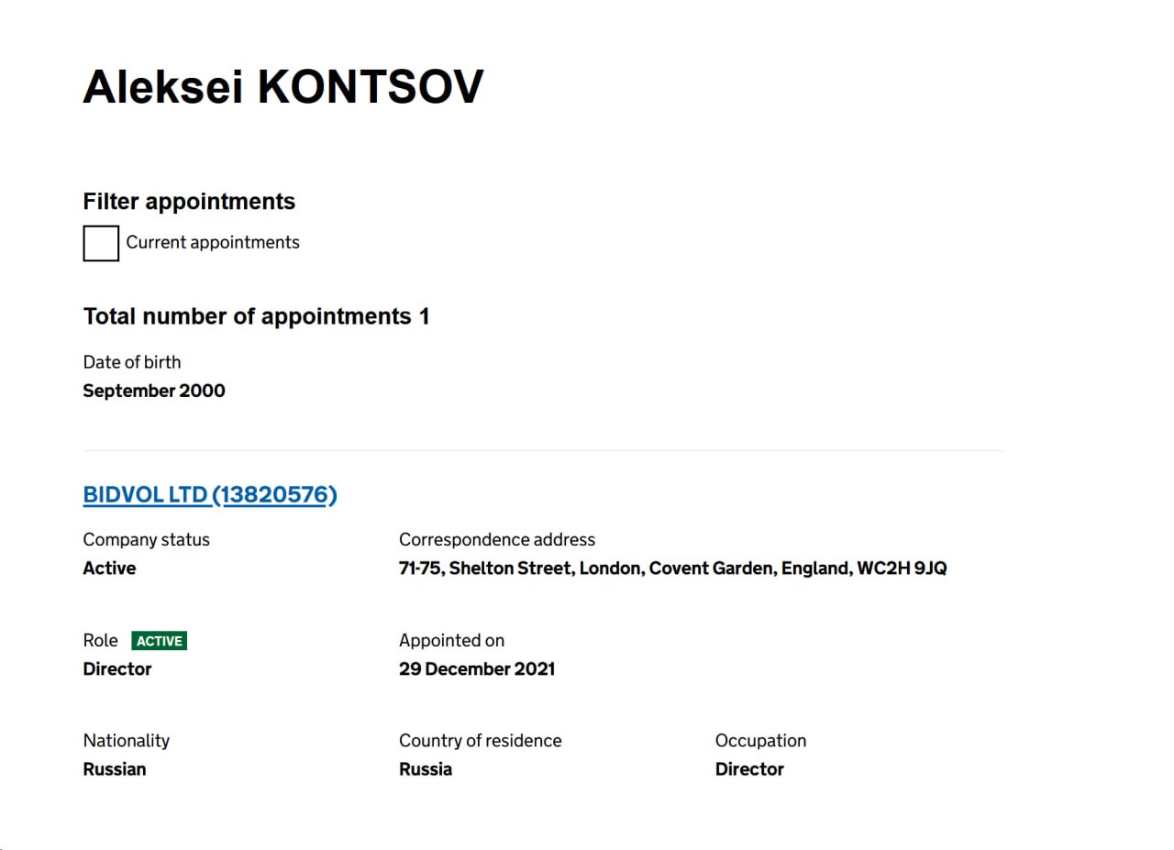The height and width of the screenshot is (850, 1174).
Task: Select the 29 December 2021 appointment date
Action: point(477,668)
